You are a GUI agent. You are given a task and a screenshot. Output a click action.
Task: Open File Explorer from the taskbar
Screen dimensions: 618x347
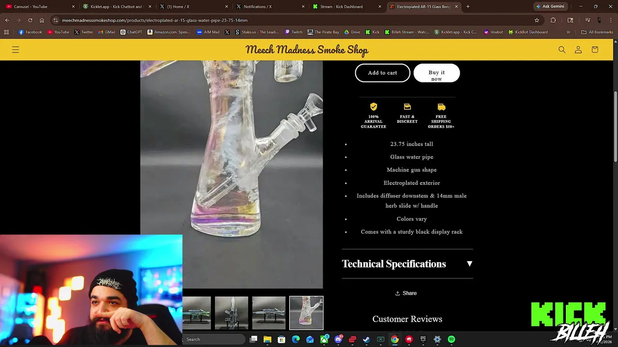point(267,339)
